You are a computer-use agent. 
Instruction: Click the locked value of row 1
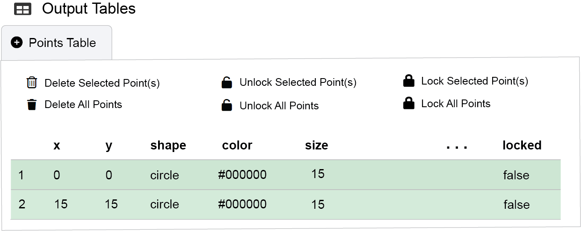(516, 175)
